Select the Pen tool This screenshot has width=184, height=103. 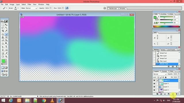(3, 50)
